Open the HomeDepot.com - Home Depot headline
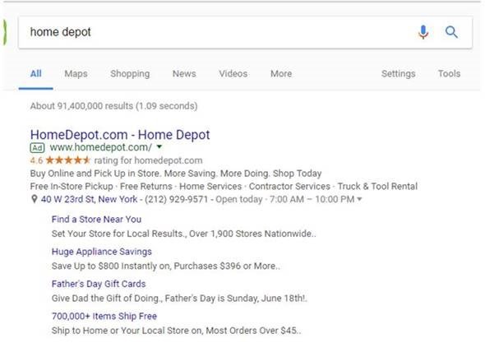485x343 pixels. [x=120, y=135]
